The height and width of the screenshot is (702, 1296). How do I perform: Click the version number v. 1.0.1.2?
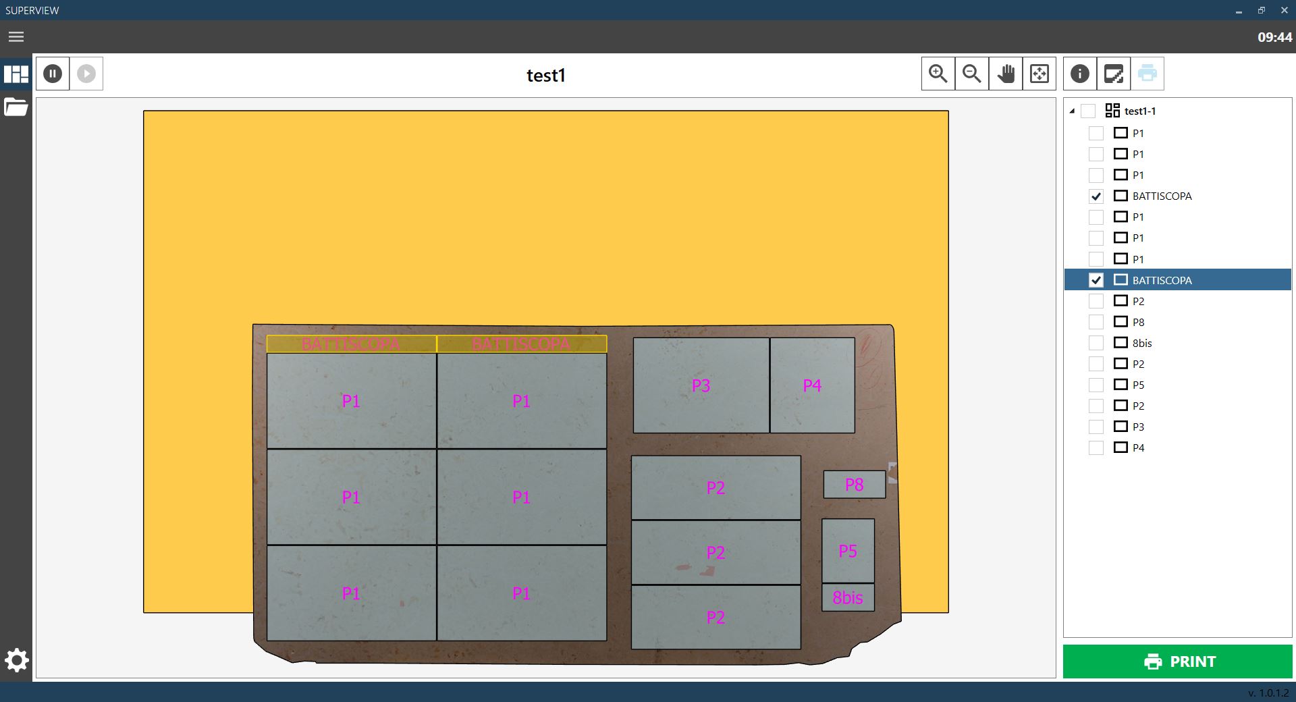coord(1268,693)
